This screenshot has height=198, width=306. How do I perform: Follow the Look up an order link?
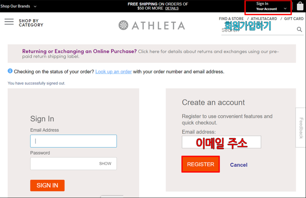114,72
